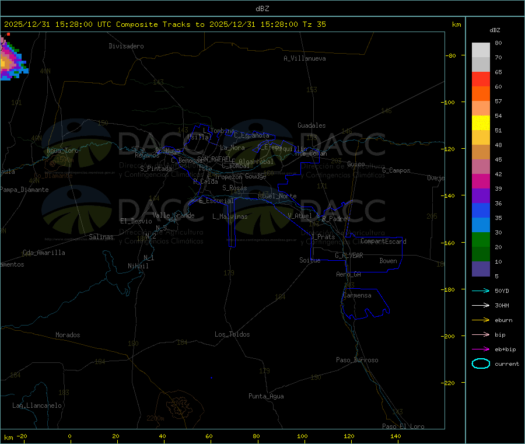
Task: Click the 'Morados' map label
Action: 68,335
